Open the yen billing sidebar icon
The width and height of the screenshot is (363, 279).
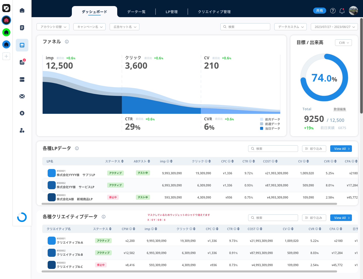coord(22,113)
